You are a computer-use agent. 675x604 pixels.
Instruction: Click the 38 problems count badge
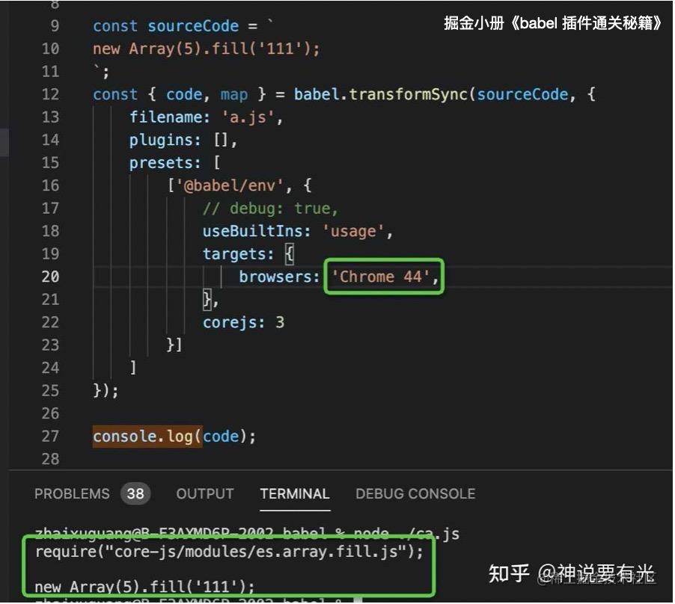tap(135, 493)
